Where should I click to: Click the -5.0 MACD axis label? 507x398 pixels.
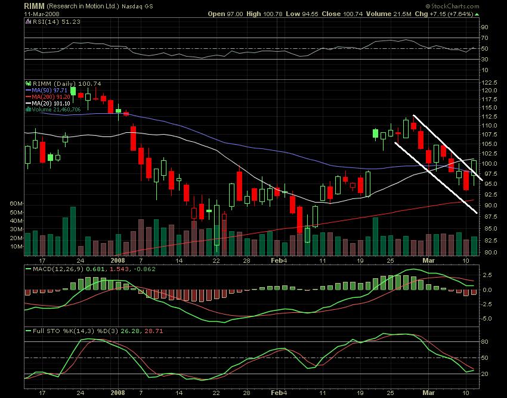[487, 319]
